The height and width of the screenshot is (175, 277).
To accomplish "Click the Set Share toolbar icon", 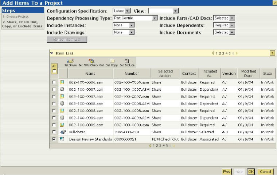I will (70, 61).
